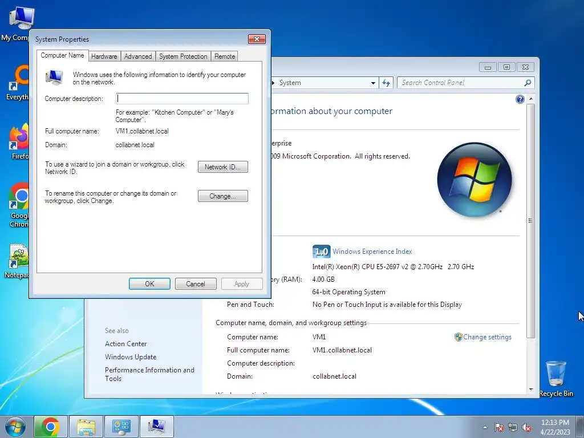The height and width of the screenshot is (438, 584).
Task: Launch Google Chrome from the desktop shortcut
Action: [18, 204]
